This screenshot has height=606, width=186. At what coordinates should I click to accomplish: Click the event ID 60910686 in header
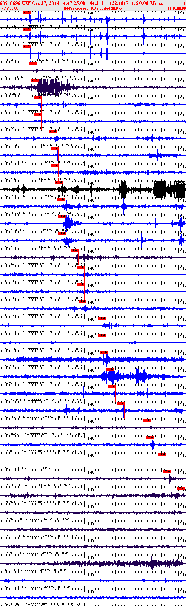(10, 3)
